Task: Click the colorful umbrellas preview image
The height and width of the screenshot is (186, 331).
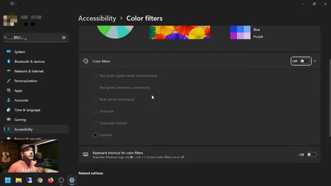Action: click(179, 33)
